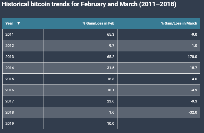Select the empty March cell for 2019
The width and height of the screenshot is (204, 133).
coord(159,124)
